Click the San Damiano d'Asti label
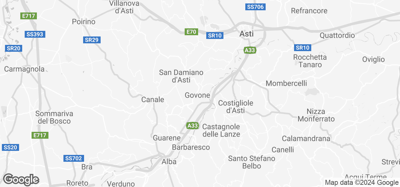This screenshot has height=187, width=400. point(181,76)
